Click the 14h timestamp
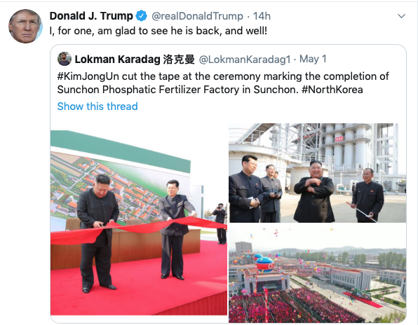 click(x=262, y=16)
